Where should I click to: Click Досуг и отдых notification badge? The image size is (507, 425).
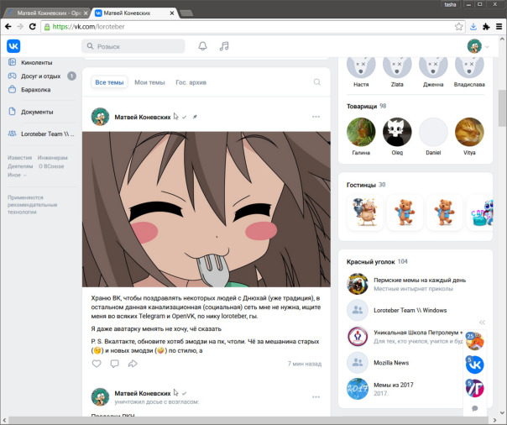(x=72, y=76)
